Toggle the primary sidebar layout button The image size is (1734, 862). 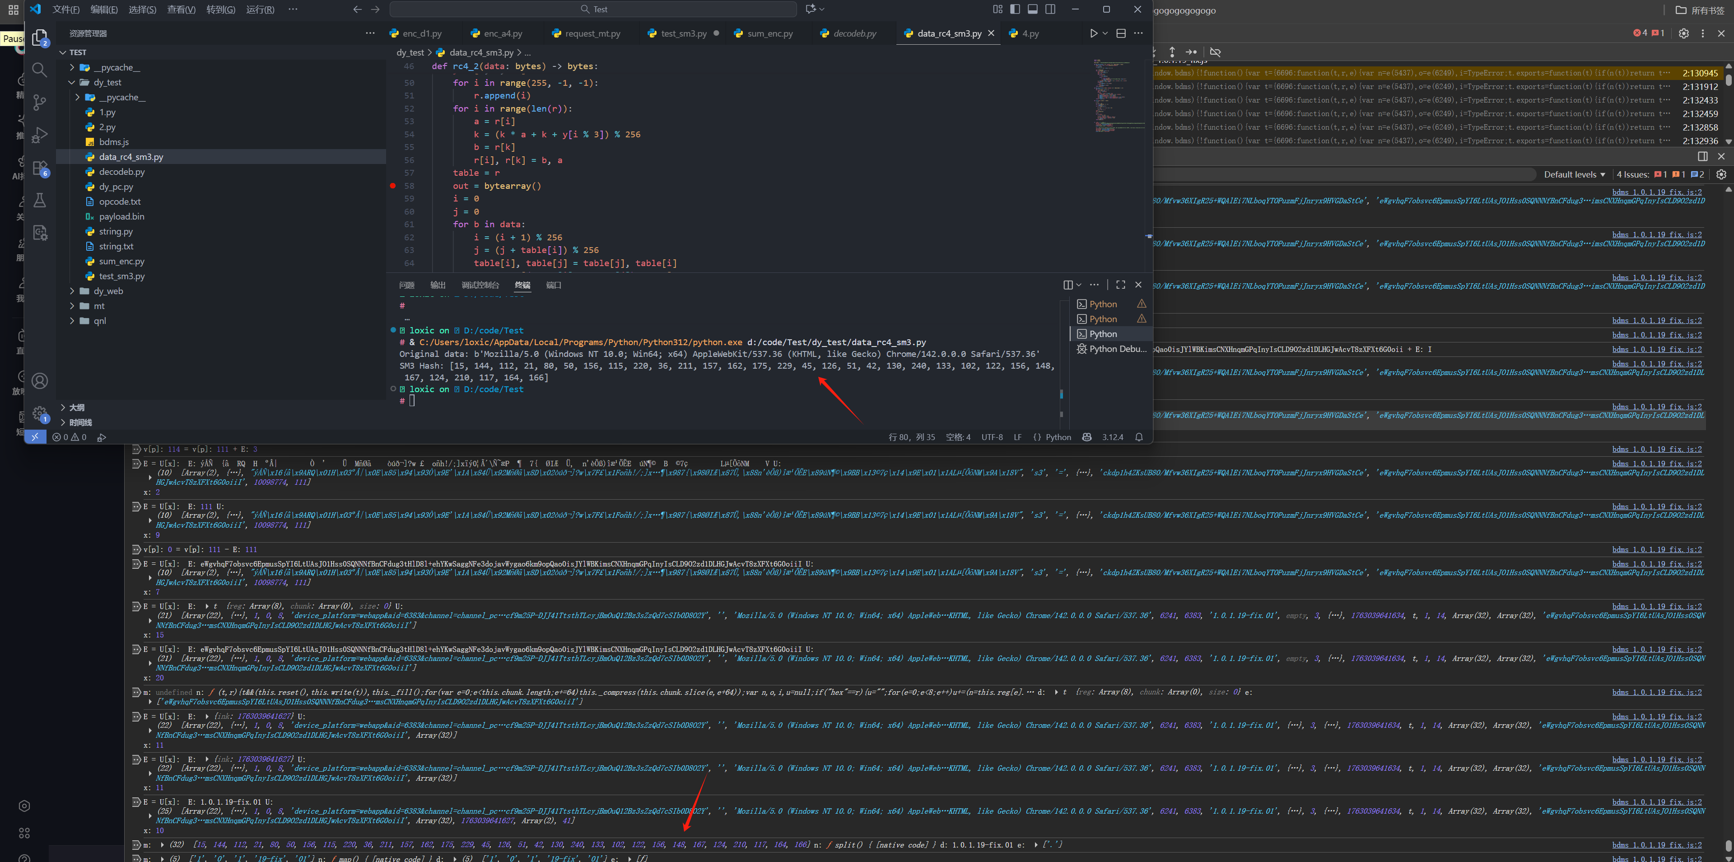1015,9
